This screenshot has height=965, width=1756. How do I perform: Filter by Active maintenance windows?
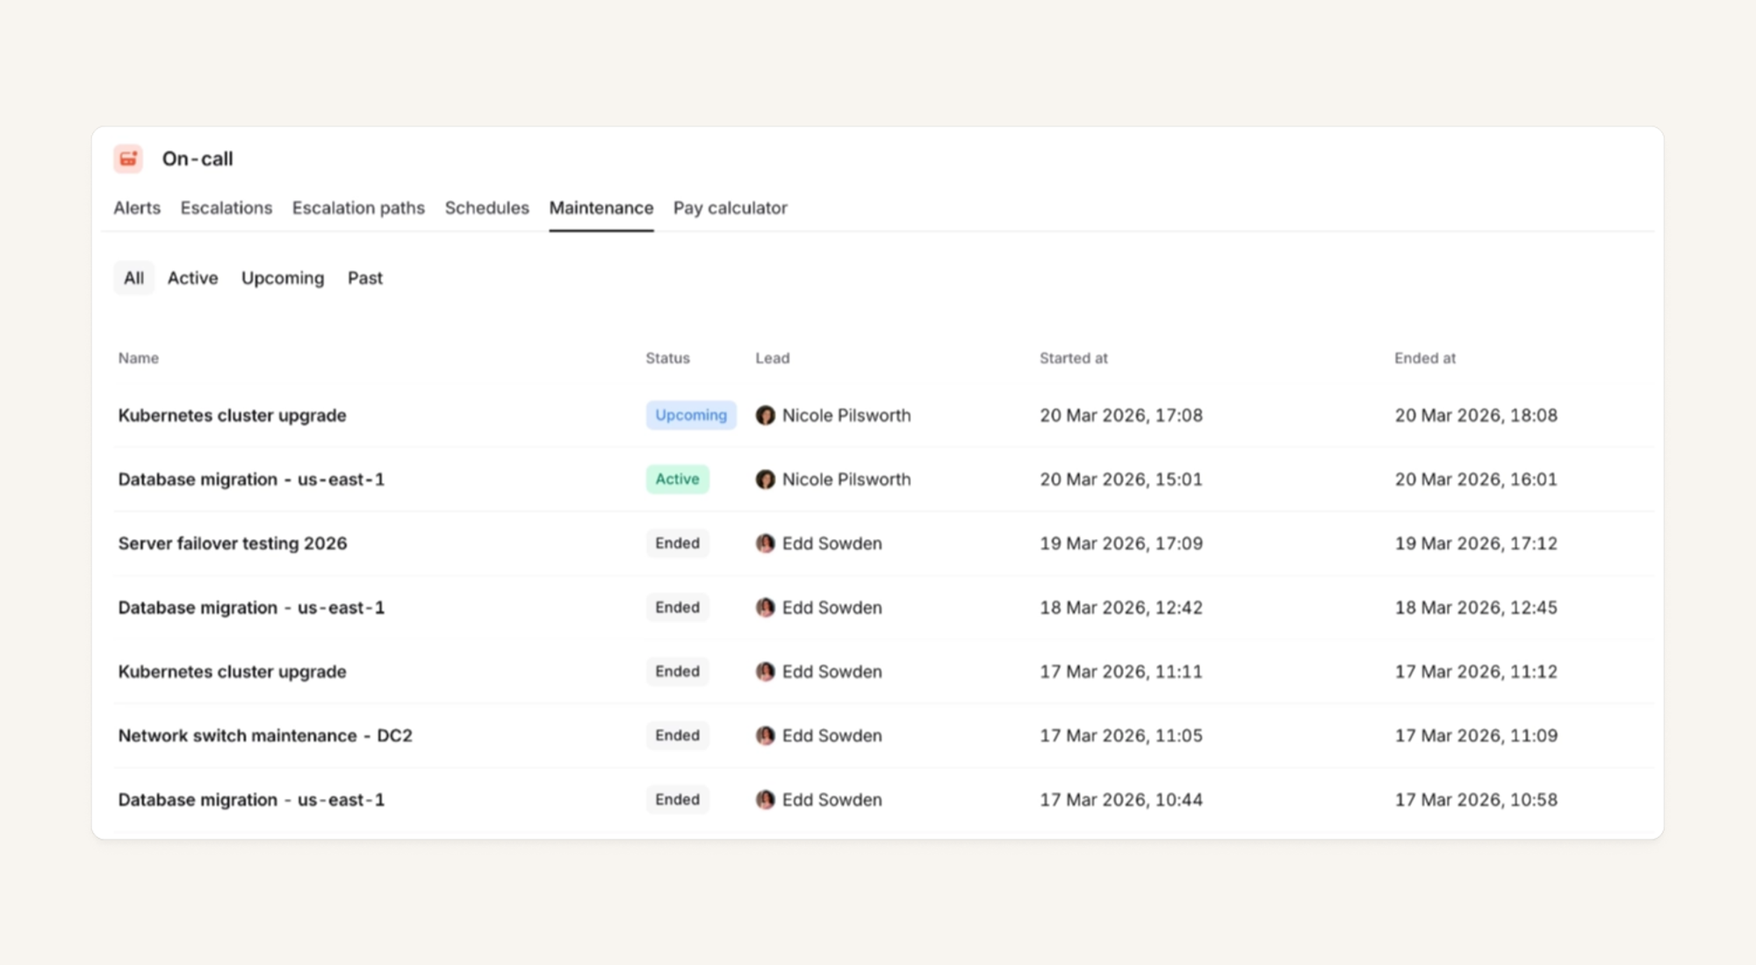192,278
